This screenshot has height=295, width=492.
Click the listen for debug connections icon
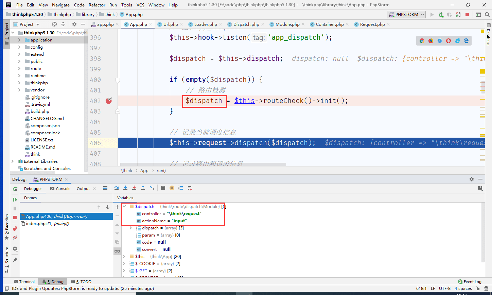click(458, 15)
